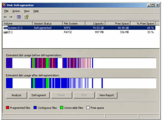Click the Disk Defragmenter title bar icon
162x122 pixels.
(x=4, y=5)
